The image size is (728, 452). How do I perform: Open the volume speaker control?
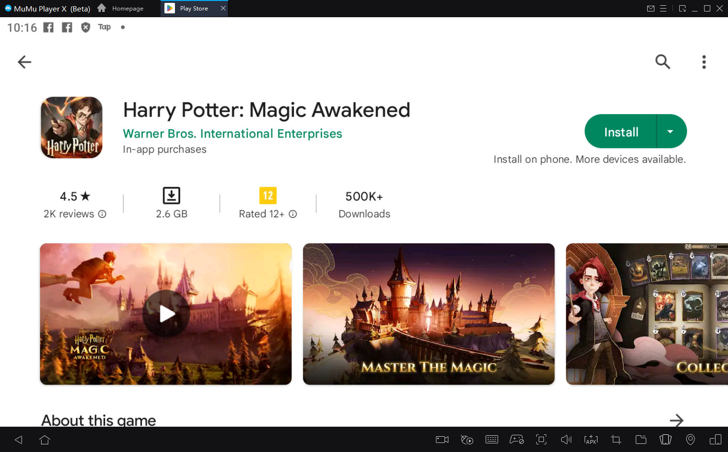[566, 440]
